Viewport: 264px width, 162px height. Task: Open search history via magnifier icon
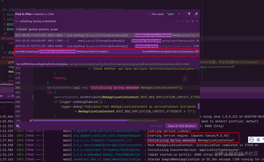16,21
